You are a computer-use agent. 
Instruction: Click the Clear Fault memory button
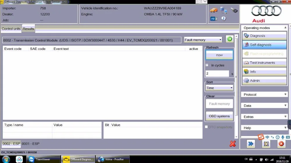tap(219, 104)
